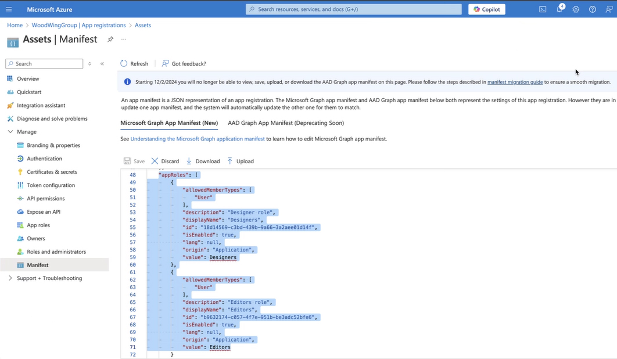The height and width of the screenshot is (359, 617).
Task: Download the manifest file
Action: point(203,161)
